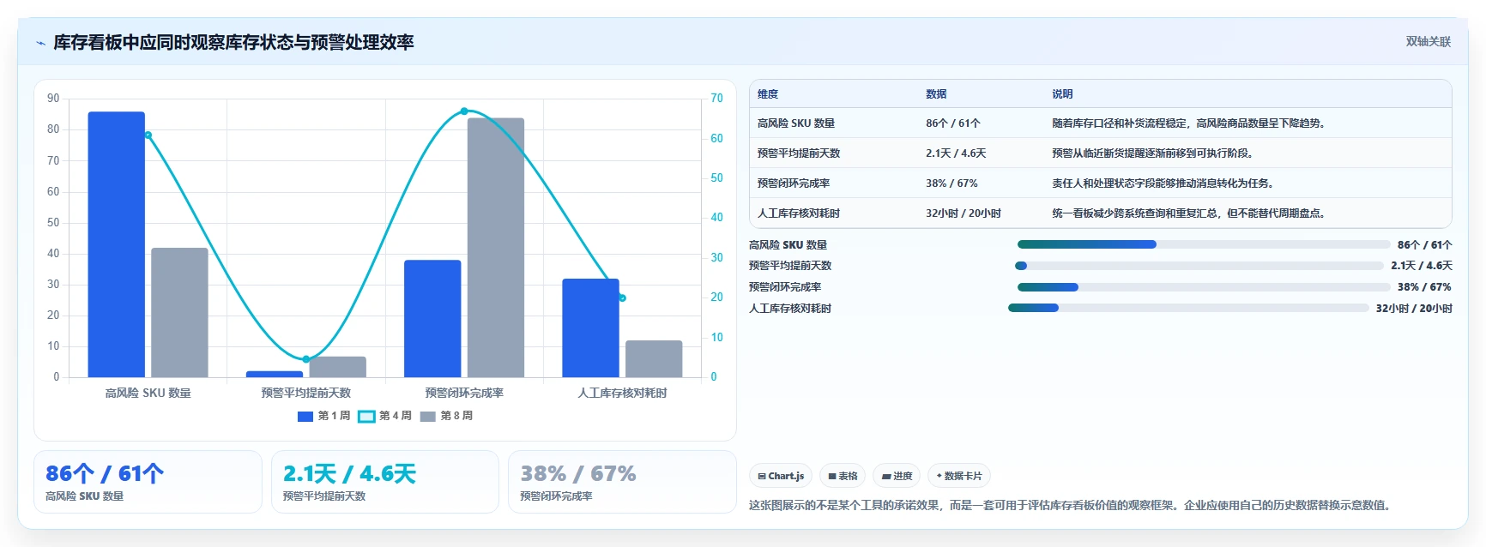Click the blue bar for 预警平均提前天数
Image resolution: width=1486 pixels, height=547 pixels.
(275, 374)
